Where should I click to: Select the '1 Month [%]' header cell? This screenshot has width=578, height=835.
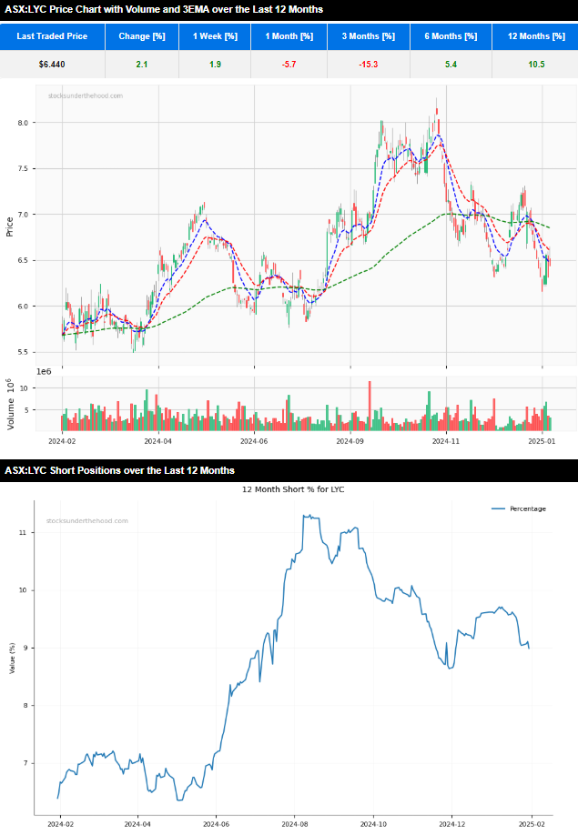pyautogui.click(x=289, y=36)
